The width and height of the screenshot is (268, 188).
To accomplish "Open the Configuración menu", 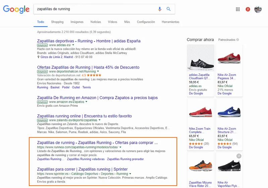I will tap(146, 22).
